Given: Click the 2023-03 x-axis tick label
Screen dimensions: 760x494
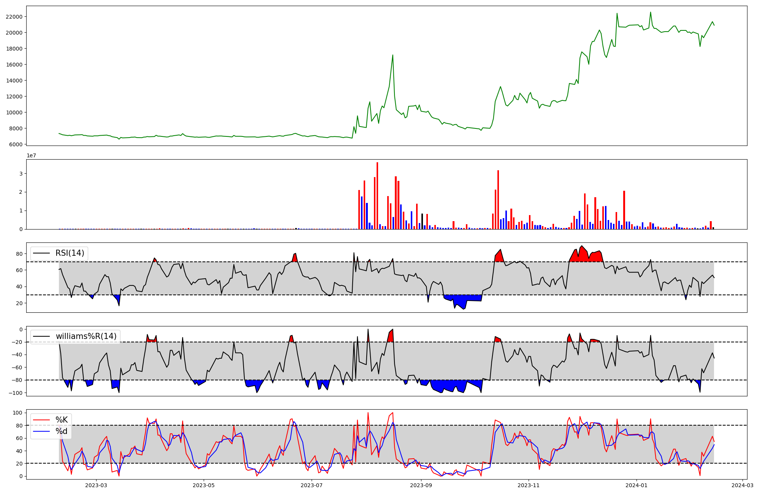Looking at the screenshot, I should click(x=96, y=485).
